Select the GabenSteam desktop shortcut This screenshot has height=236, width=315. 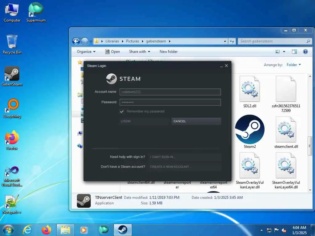12,76
